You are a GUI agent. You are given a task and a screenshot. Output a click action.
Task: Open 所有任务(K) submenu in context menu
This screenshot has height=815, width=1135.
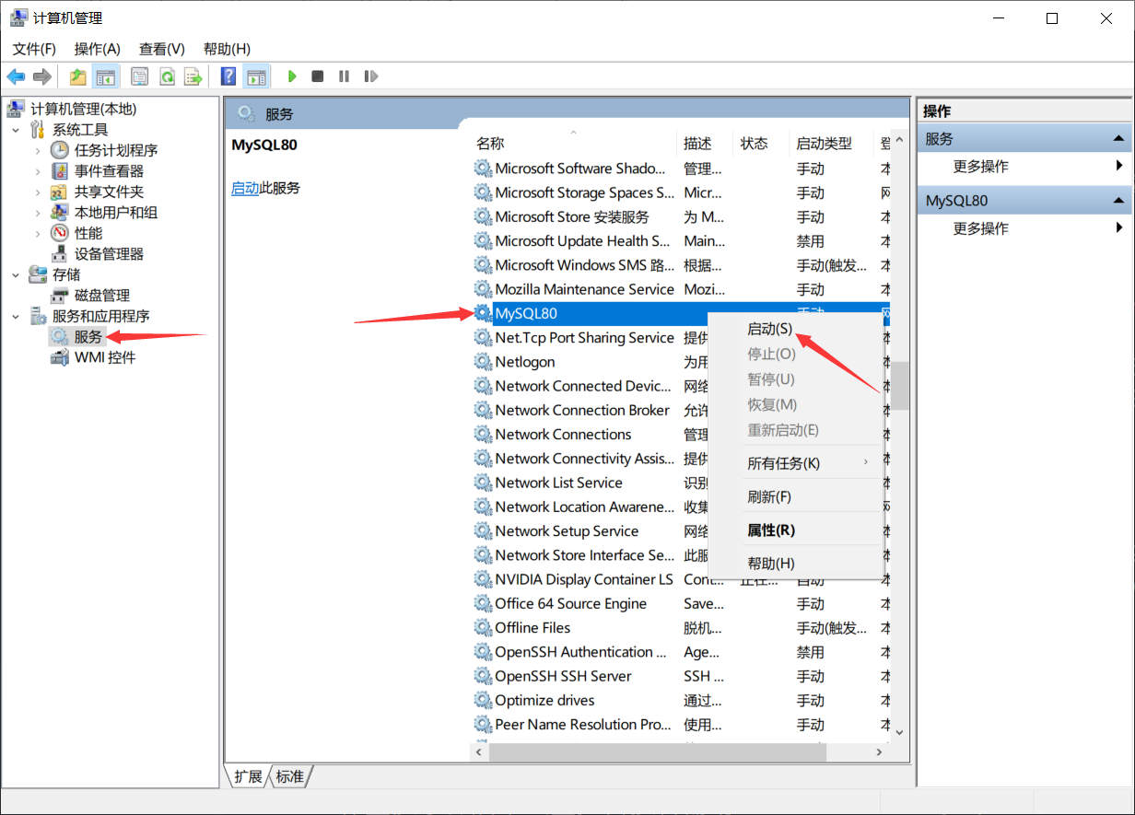(795, 463)
